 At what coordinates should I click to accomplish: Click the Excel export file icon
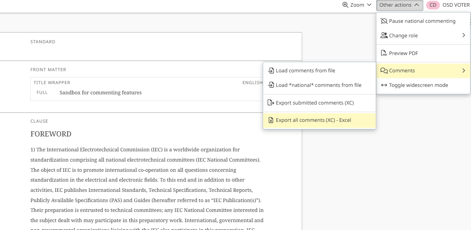271,120
